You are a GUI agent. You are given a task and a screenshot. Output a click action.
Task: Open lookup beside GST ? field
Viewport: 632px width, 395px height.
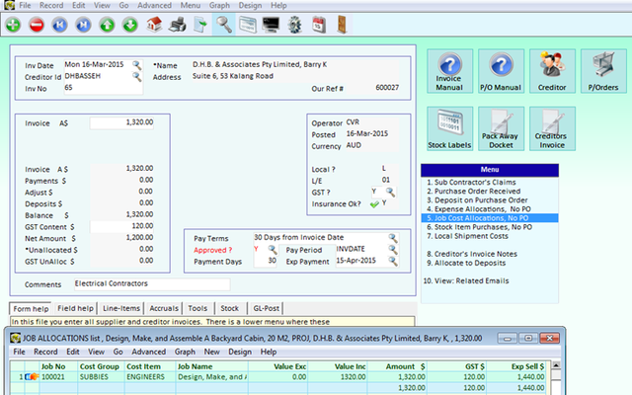click(x=390, y=192)
